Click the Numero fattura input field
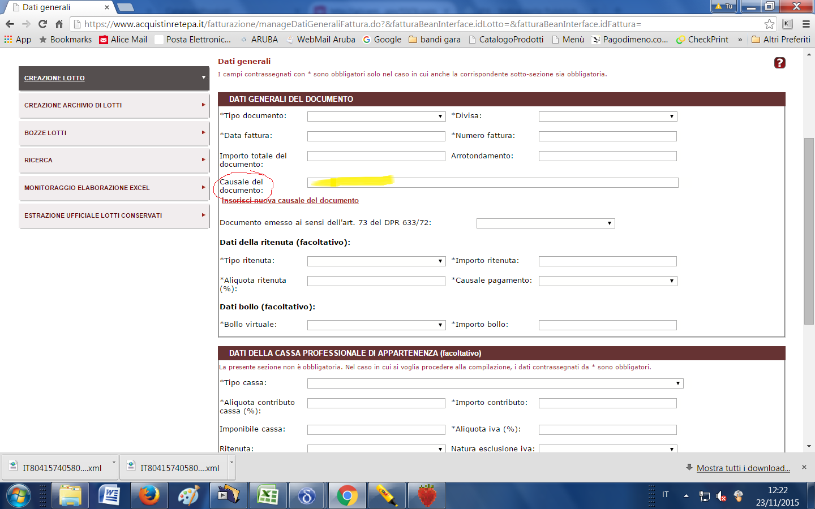This screenshot has width=815, height=509. [608, 136]
